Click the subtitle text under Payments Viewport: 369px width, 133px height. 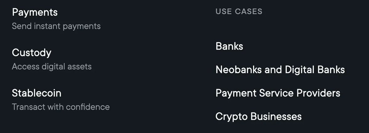pyautogui.click(x=56, y=26)
